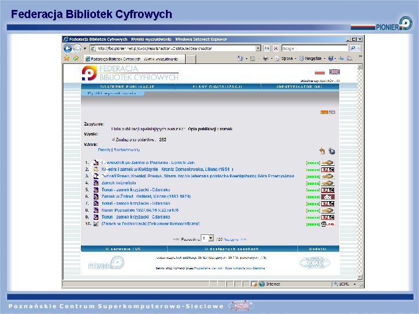Open result Zamek w Żółkwi
The width and height of the screenshot is (419, 314).
click(146, 197)
